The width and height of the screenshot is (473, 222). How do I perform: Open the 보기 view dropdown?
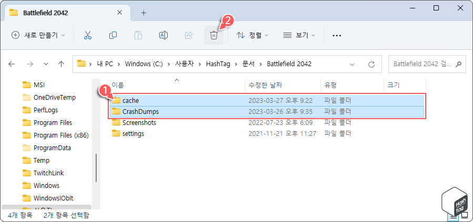click(299, 35)
